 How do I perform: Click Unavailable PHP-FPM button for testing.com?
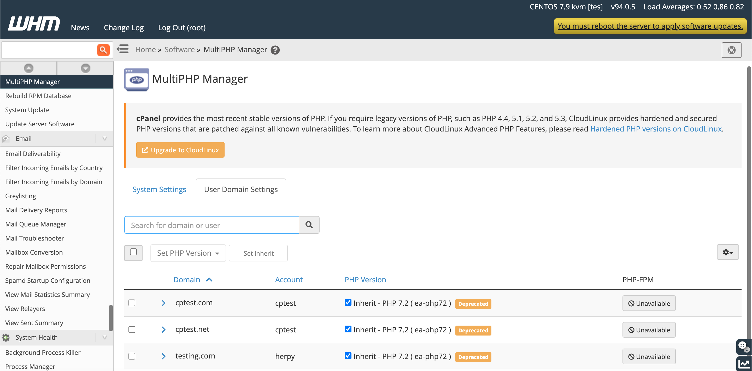point(649,356)
